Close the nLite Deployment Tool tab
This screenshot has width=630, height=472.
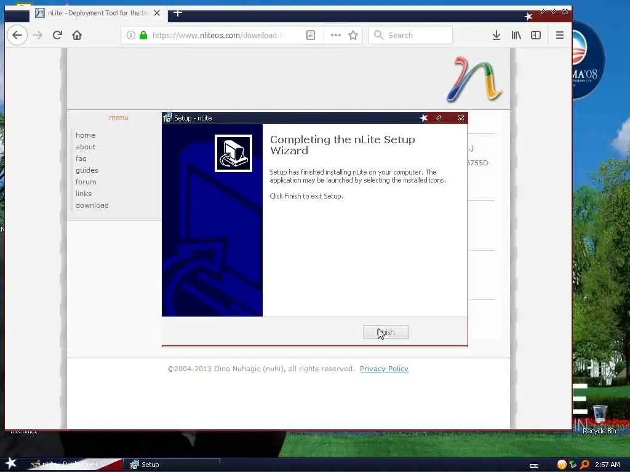point(157,14)
